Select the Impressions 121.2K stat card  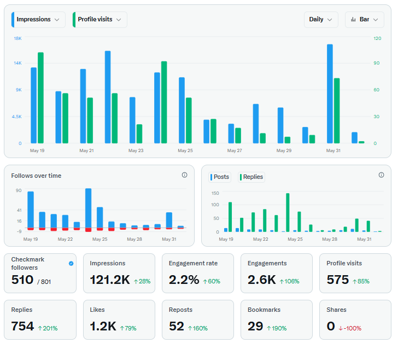point(119,273)
